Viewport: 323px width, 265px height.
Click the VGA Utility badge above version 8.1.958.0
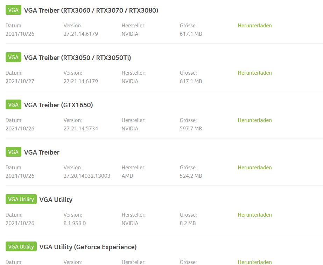pyautogui.click(x=21, y=199)
